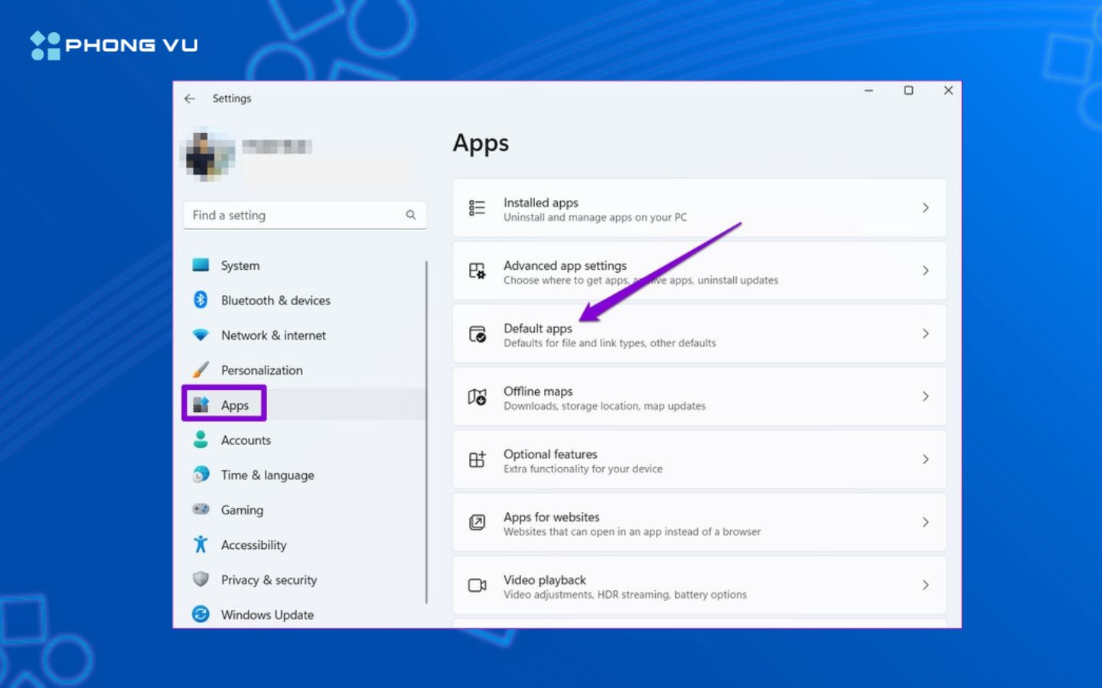Expand the Installed apps row chevron
Viewport: 1102px width, 688px height.
pyautogui.click(x=926, y=207)
